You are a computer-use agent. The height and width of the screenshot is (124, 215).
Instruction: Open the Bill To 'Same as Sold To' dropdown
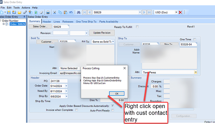(x=113, y=42)
